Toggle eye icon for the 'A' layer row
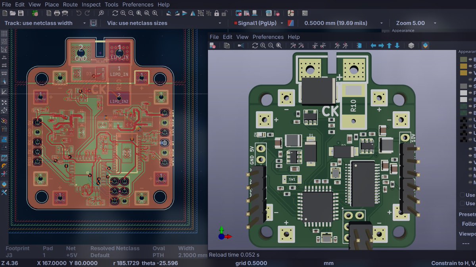 [x=470, y=79]
